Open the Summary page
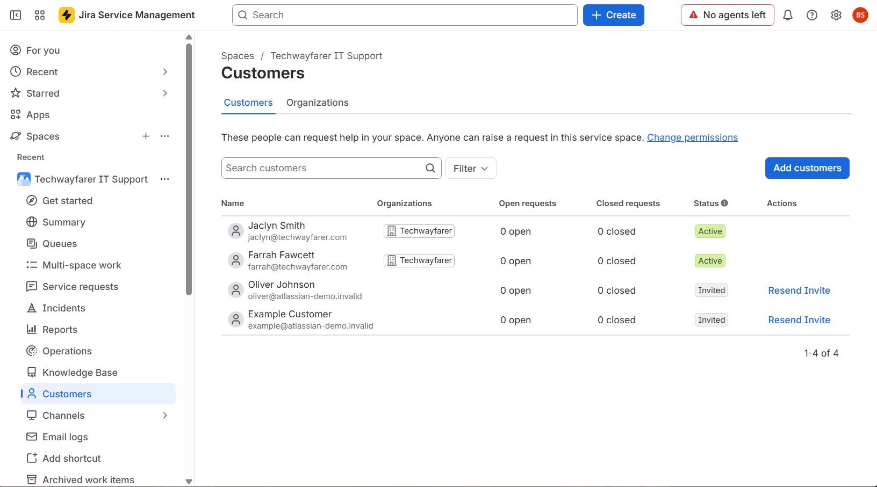The width and height of the screenshot is (877, 487). point(98,222)
